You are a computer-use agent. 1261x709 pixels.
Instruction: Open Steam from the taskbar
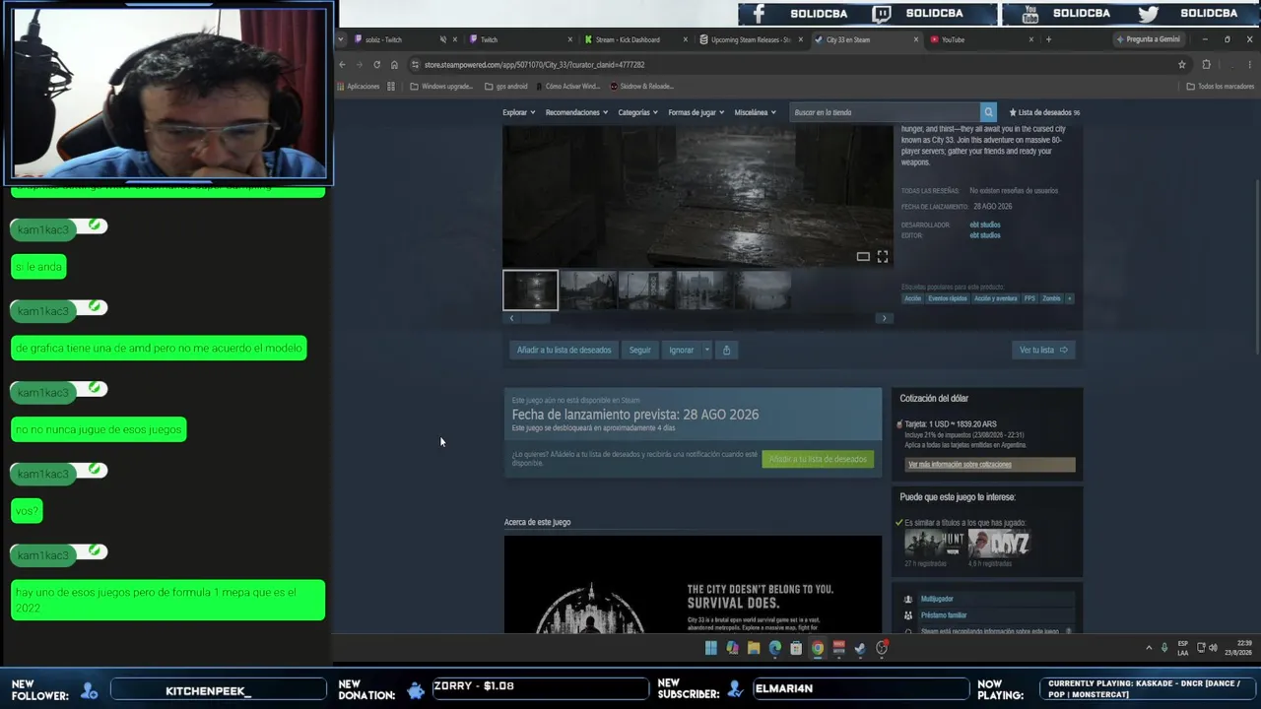860,648
